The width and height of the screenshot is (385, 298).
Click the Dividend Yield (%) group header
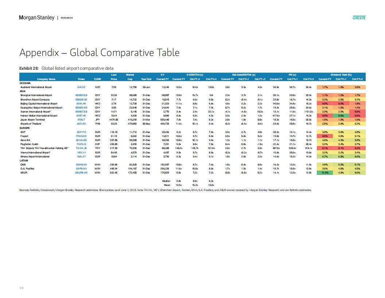(x=341, y=75)
